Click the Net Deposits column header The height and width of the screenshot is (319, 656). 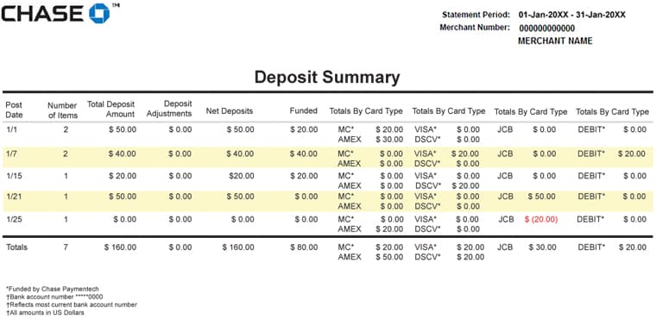(x=230, y=111)
